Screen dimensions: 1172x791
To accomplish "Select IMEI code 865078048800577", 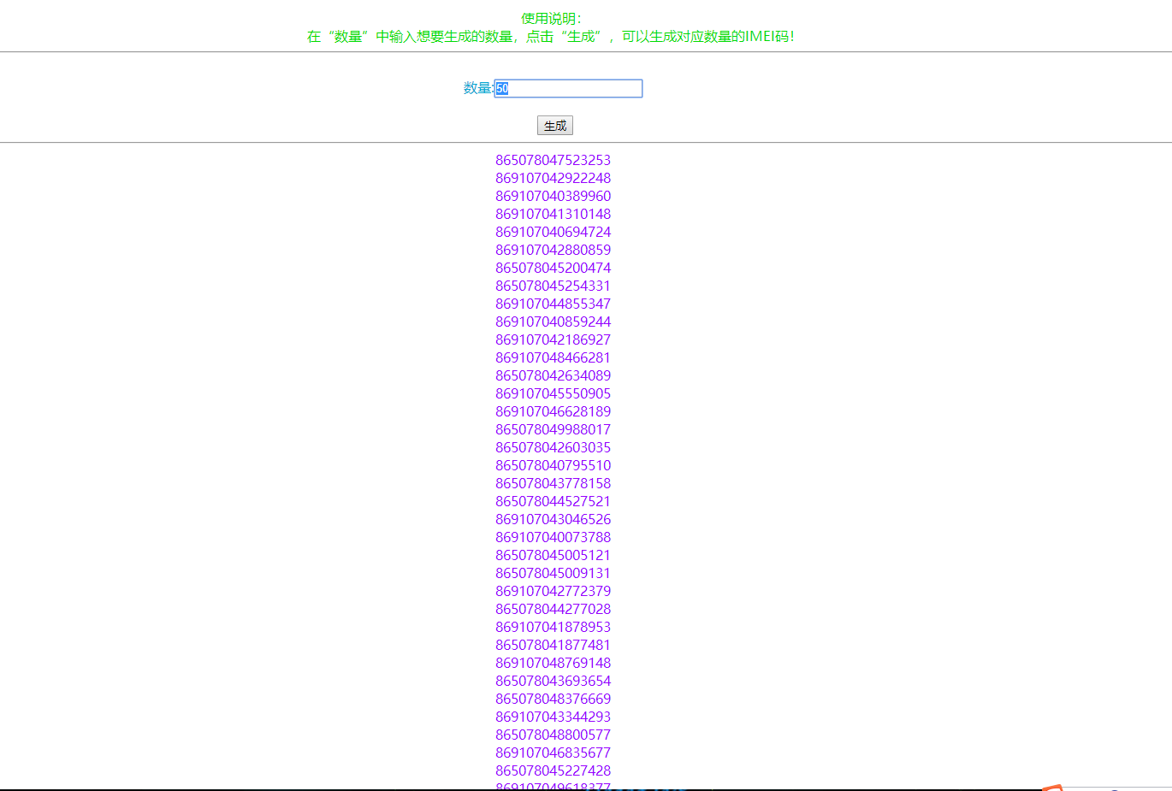I will (553, 735).
